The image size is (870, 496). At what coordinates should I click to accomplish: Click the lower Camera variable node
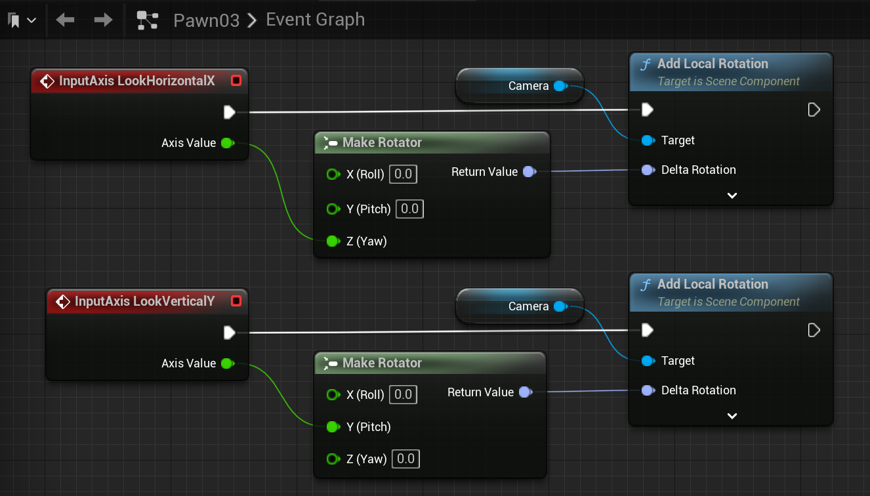pos(519,306)
